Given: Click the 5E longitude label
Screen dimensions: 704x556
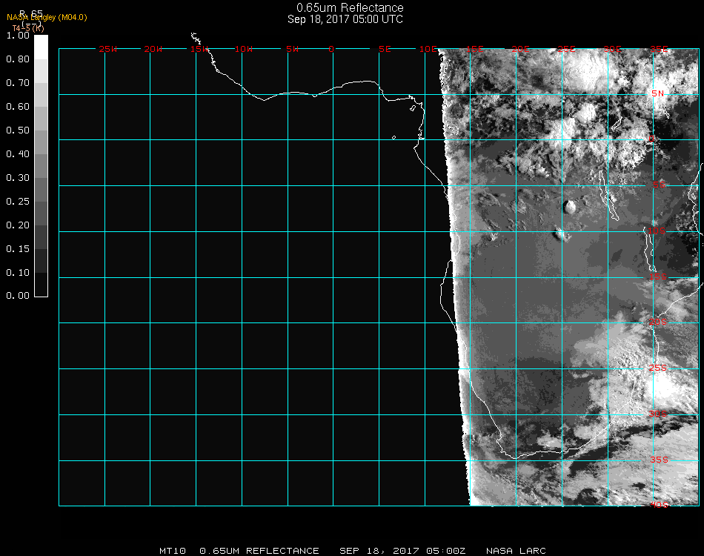Looking at the screenshot, I should pos(385,49).
